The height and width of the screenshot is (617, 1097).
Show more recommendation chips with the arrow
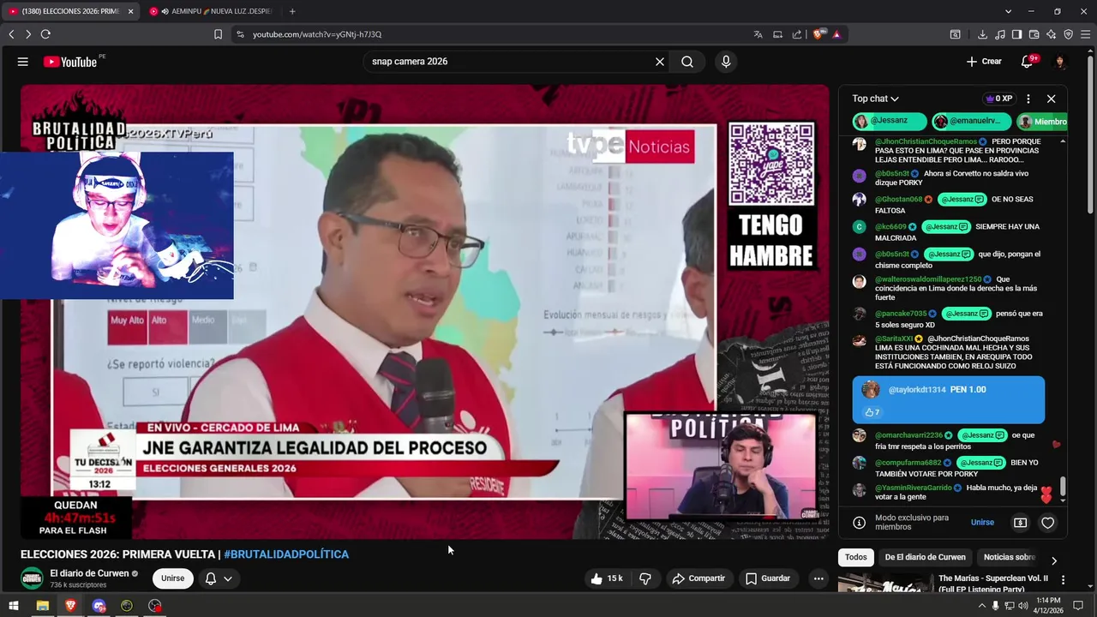coord(1054,560)
